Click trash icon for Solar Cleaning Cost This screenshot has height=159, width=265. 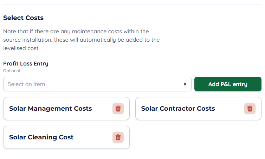(118, 137)
